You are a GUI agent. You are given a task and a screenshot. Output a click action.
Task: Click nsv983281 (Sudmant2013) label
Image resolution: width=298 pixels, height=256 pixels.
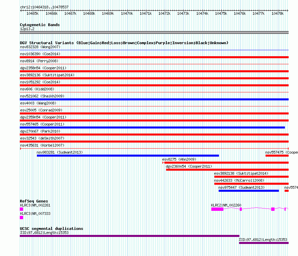coord(60,152)
